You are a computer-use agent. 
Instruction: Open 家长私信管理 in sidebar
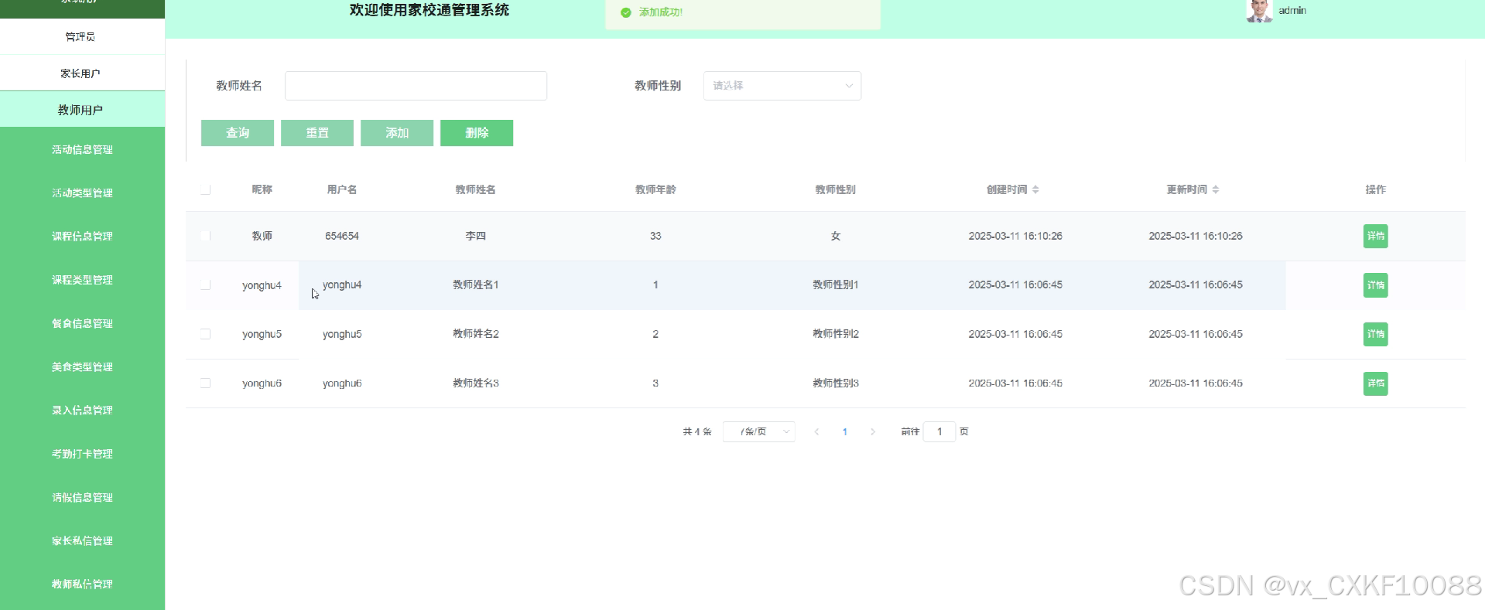[x=82, y=541]
